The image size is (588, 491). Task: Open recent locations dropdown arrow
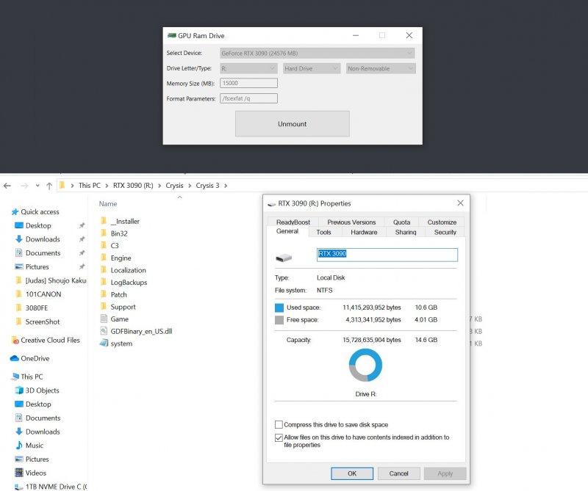[37, 186]
